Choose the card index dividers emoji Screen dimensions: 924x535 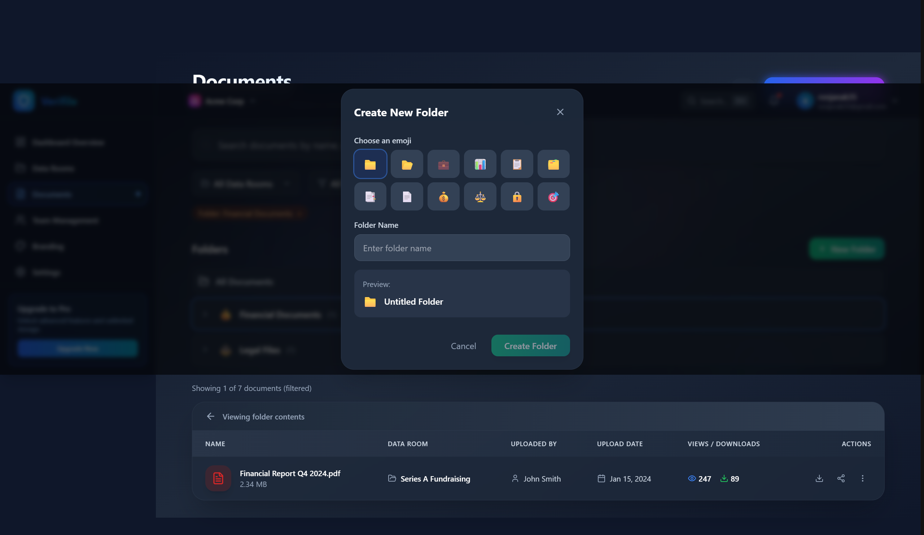pyautogui.click(x=553, y=164)
